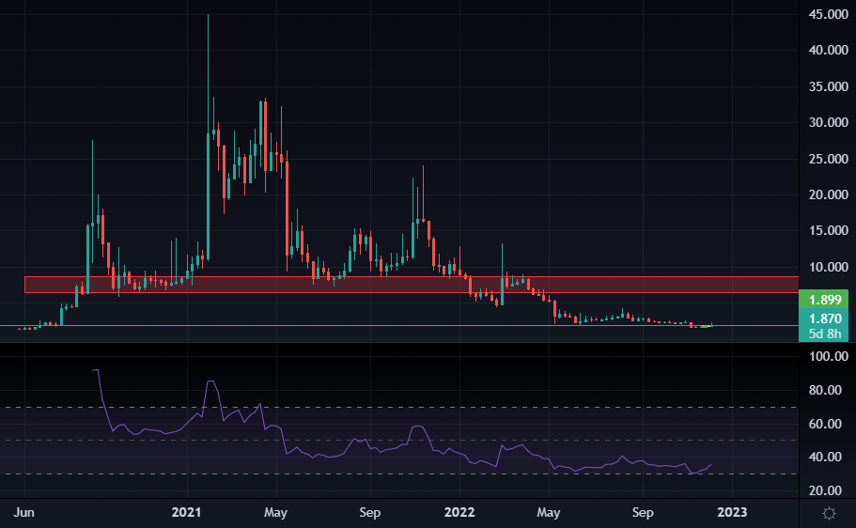This screenshot has width=856, height=528.
Task: Select the red support zone rectangle
Action: point(411,285)
